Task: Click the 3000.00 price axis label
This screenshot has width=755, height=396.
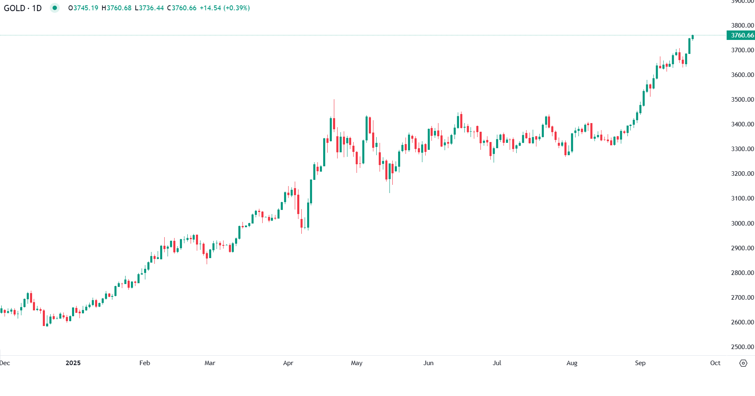Action: pyautogui.click(x=742, y=224)
